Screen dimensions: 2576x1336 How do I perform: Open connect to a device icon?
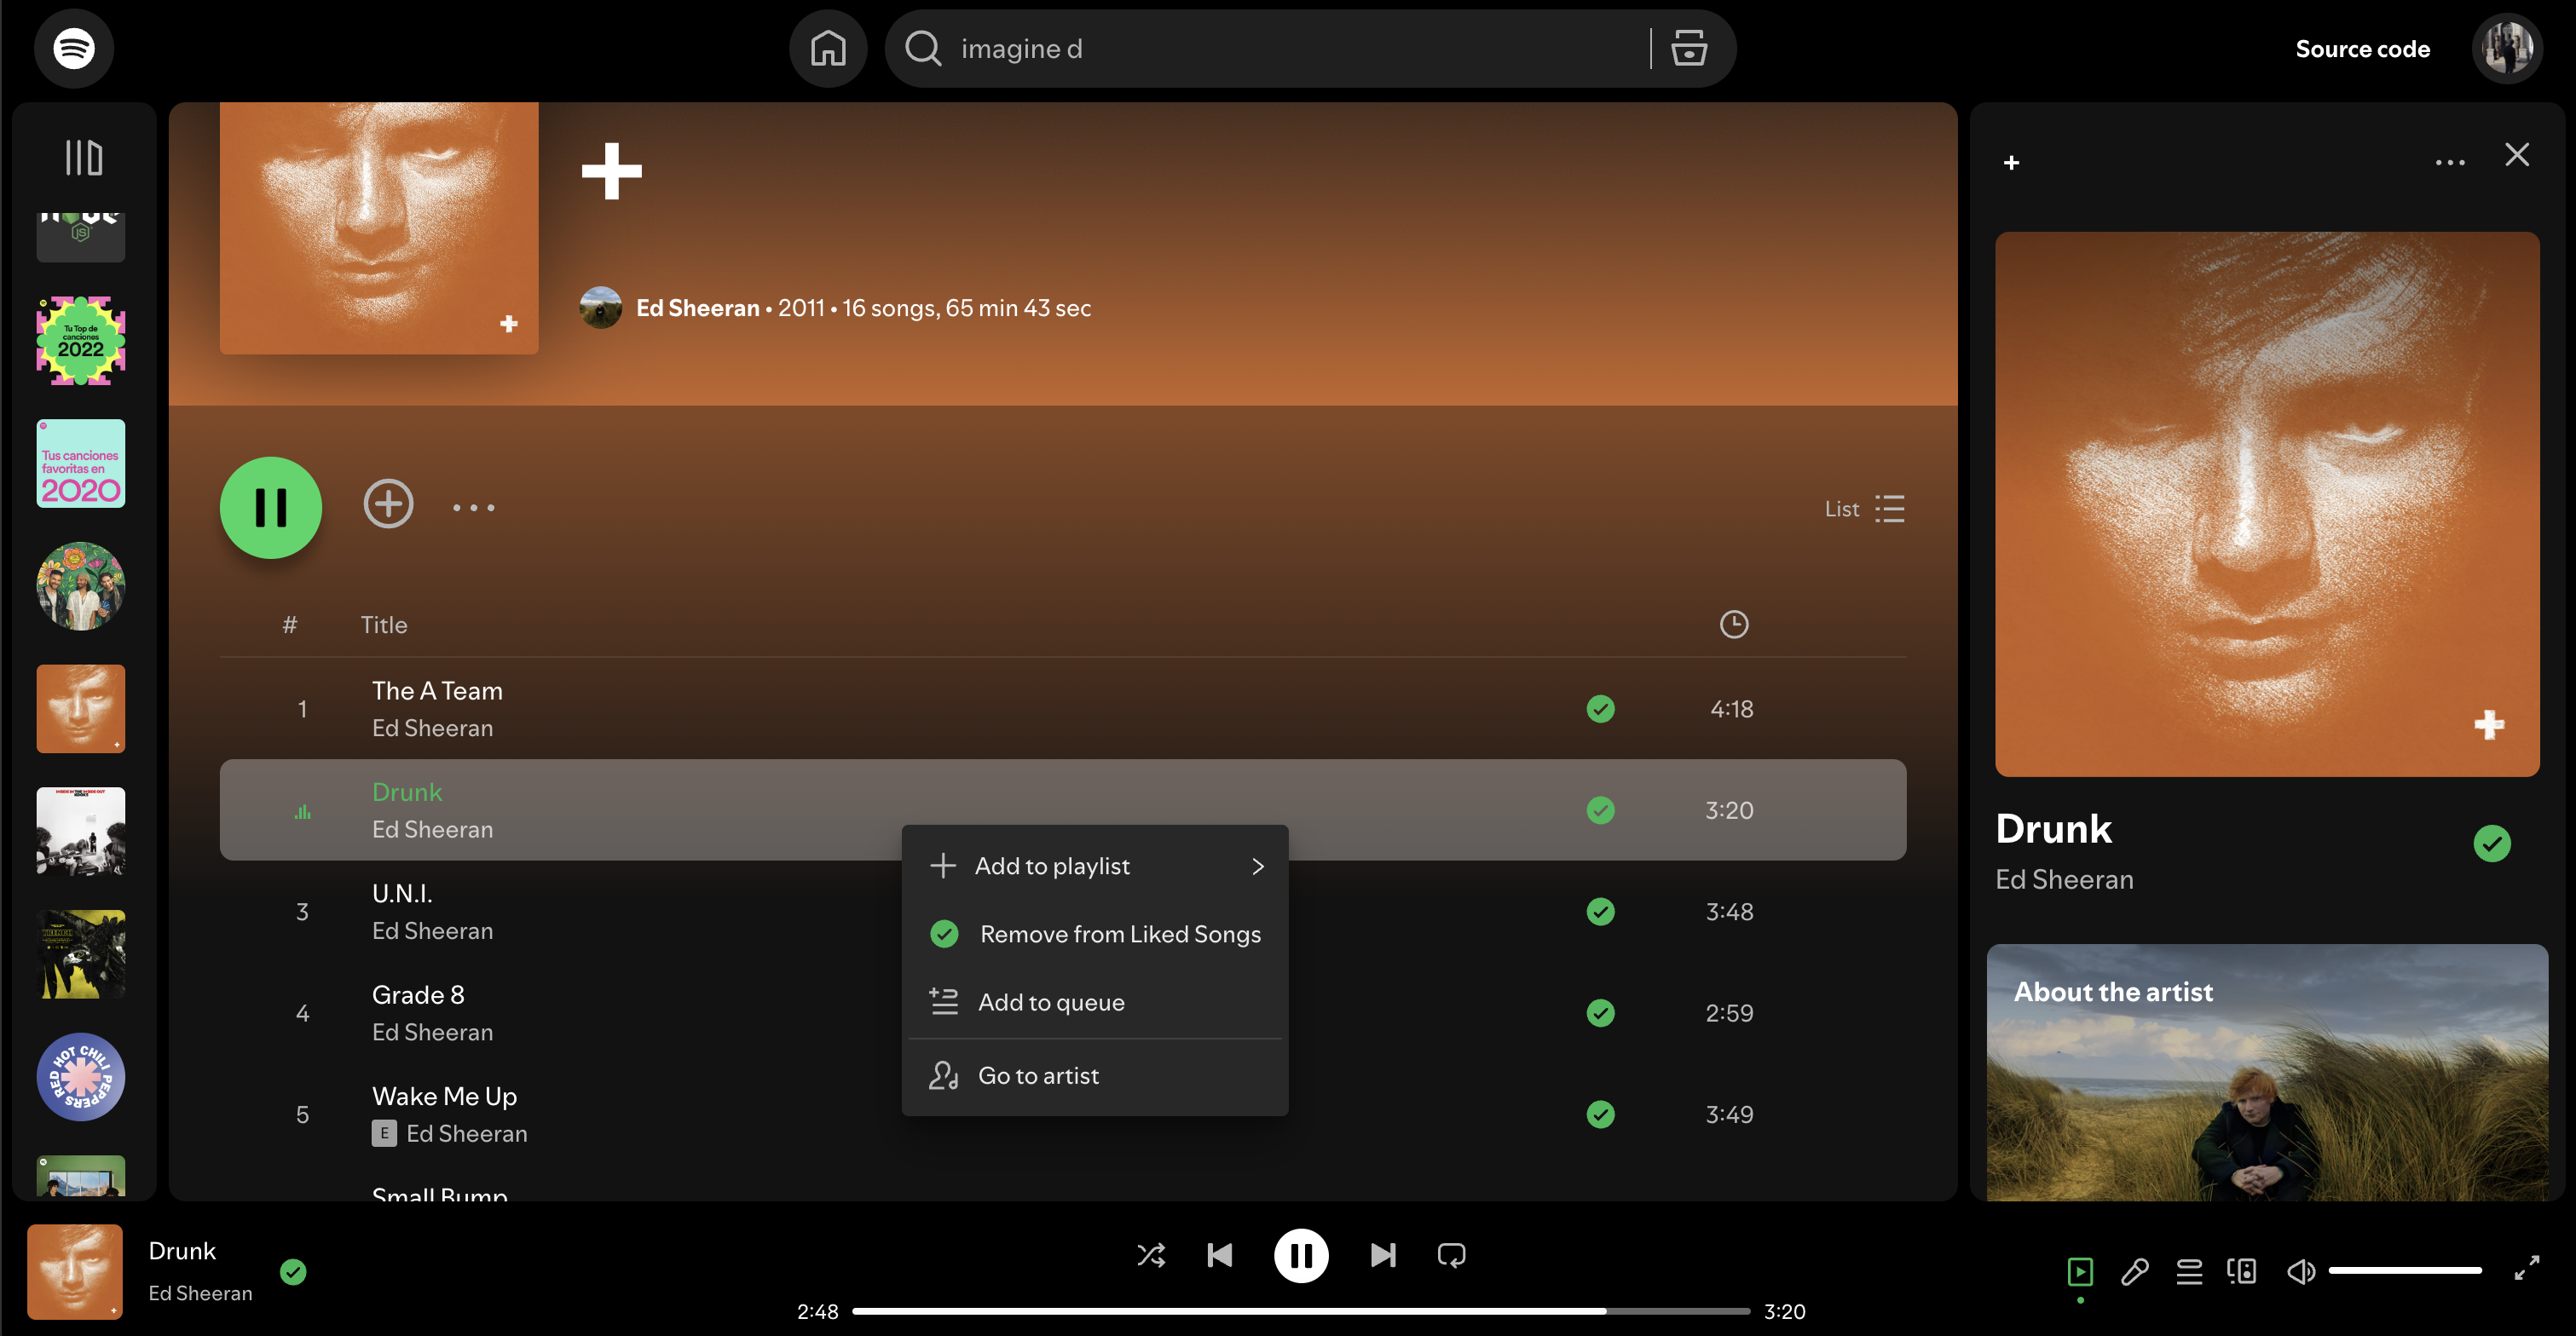point(2242,1271)
